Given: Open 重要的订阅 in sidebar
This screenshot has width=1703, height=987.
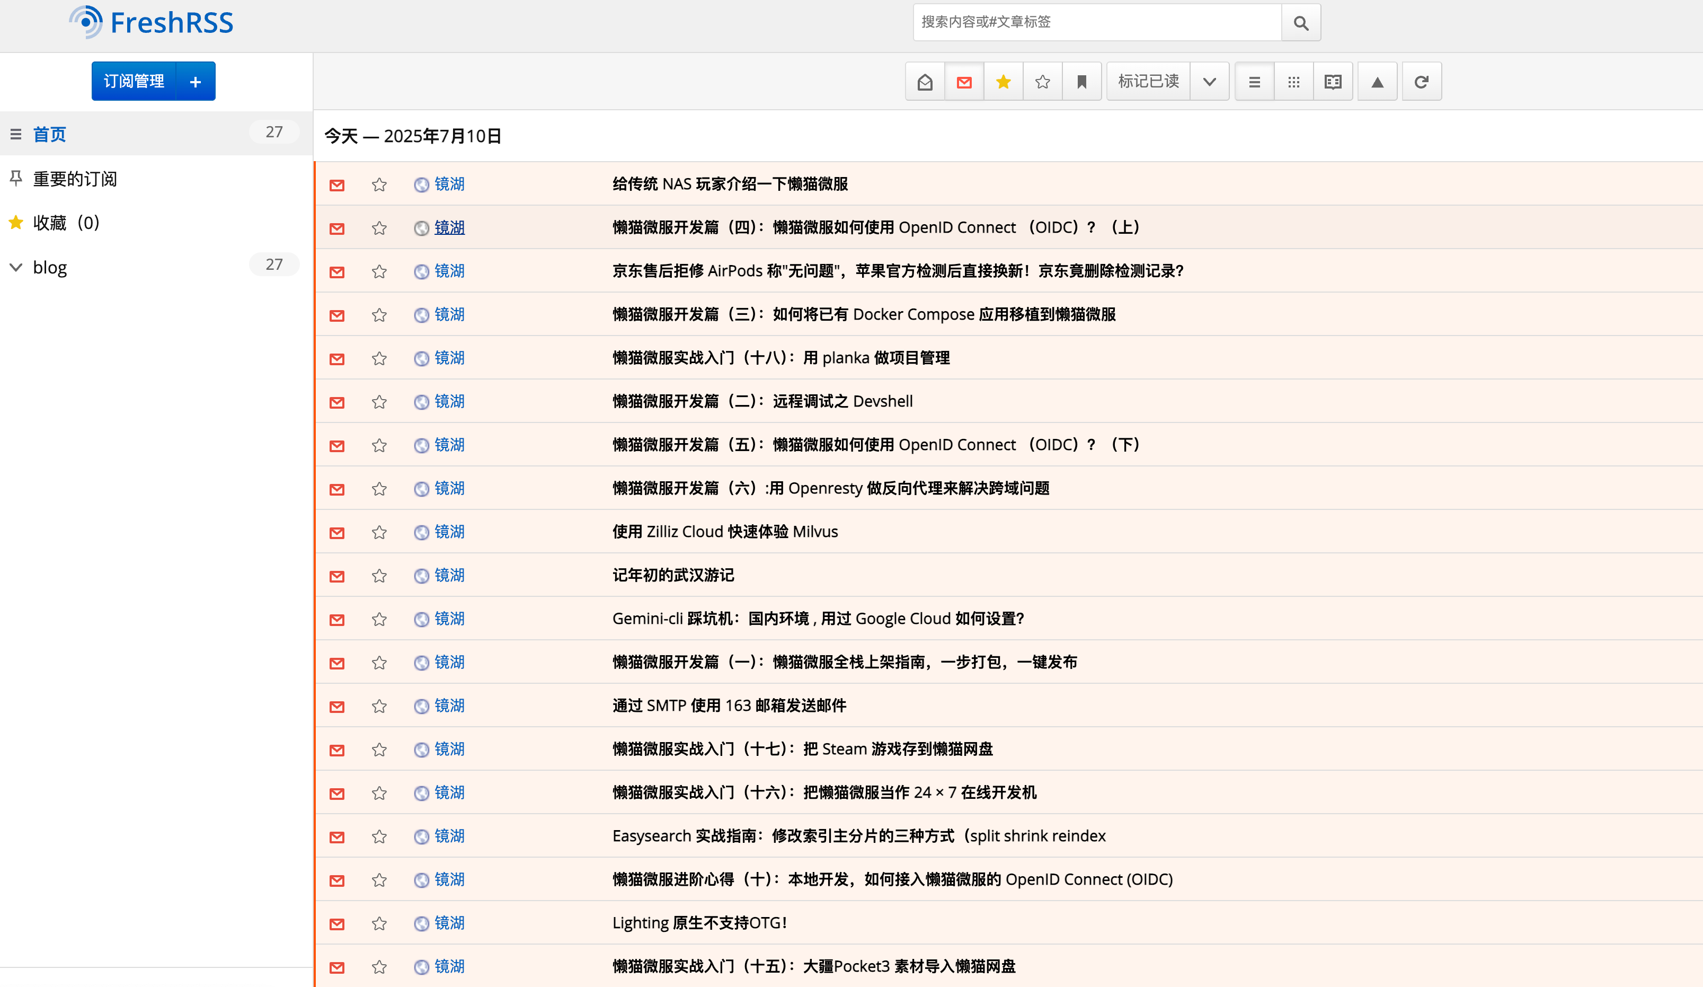Looking at the screenshot, I should (75, 179).
